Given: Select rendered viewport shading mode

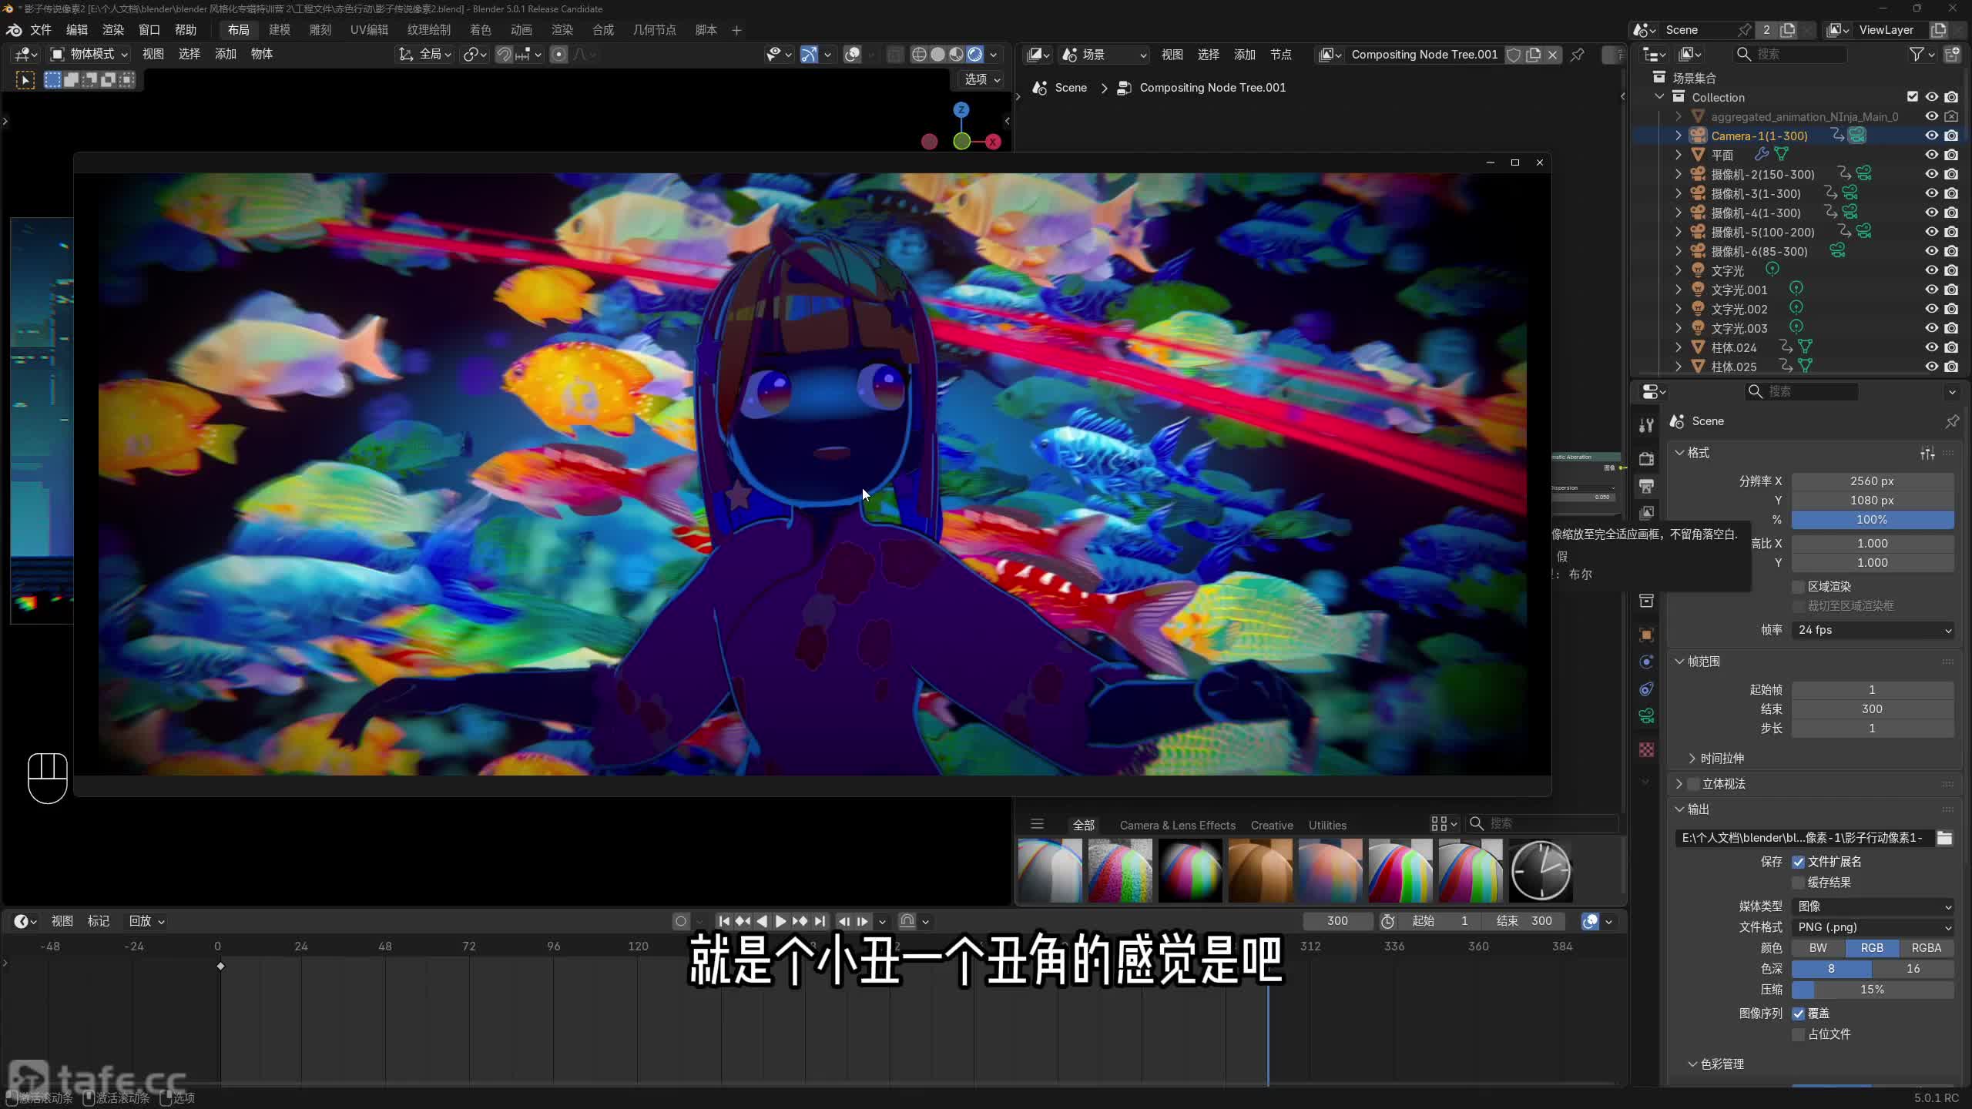Looking at the screenshot, I should [x=974, y=55].
